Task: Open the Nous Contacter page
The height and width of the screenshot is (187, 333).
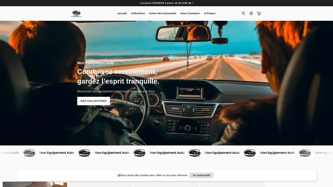Action: (x=190, y=13)
